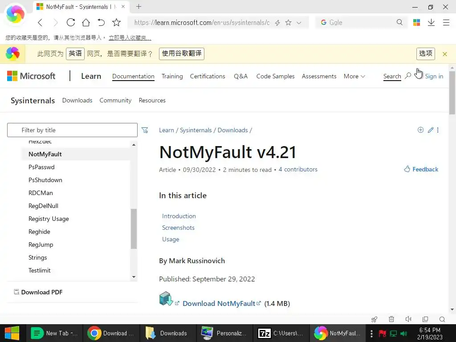The image size is (456, 342).
Task: Open the Windows Start button
Action: [x=12, y=333]
